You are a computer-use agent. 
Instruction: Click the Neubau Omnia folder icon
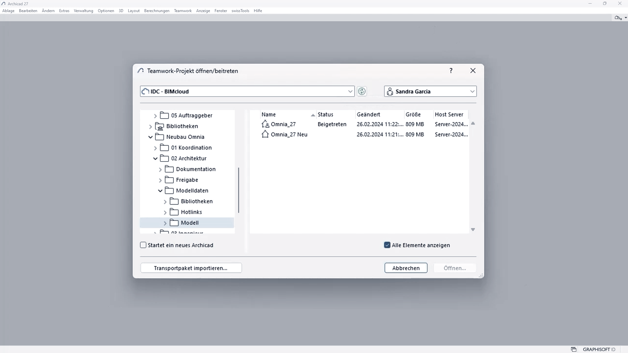[160, 137]
